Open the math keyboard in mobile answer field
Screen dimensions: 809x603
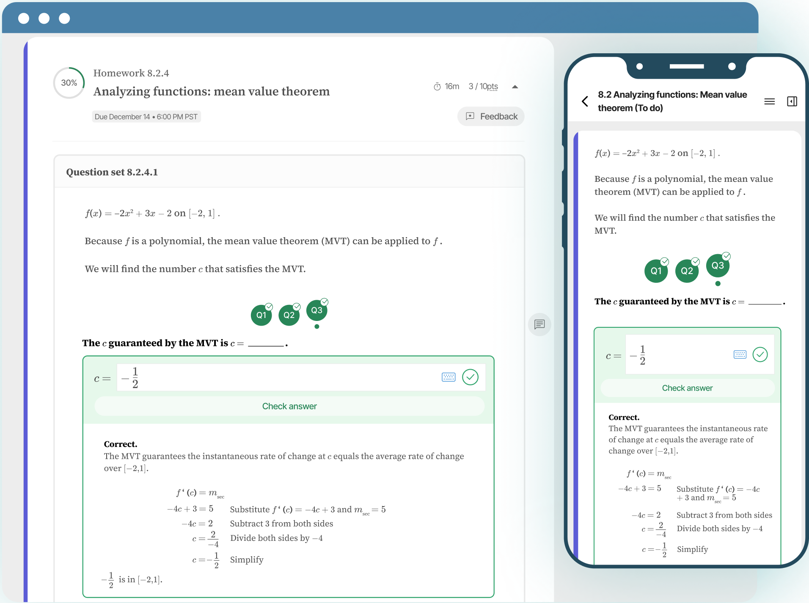point(740,354)
